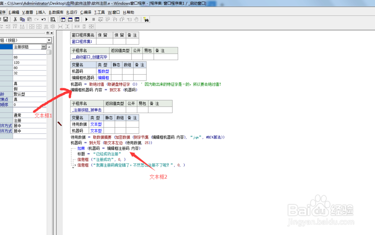Toggle the combined panels display icon

pyautogui.click(x=77, y=20)
